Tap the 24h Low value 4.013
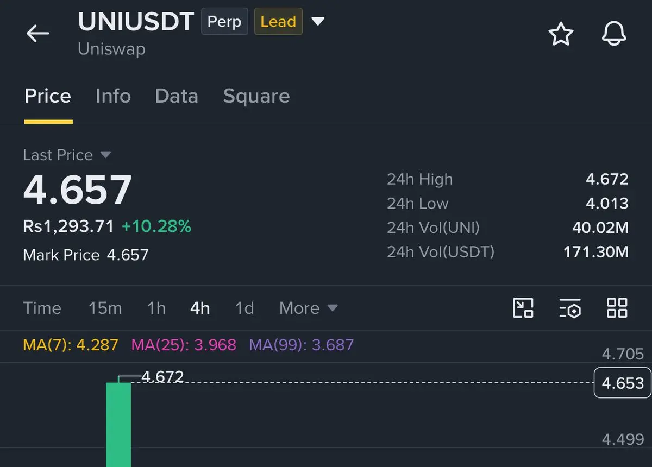This screenshot has width=652, height=467. pos(607,204)
